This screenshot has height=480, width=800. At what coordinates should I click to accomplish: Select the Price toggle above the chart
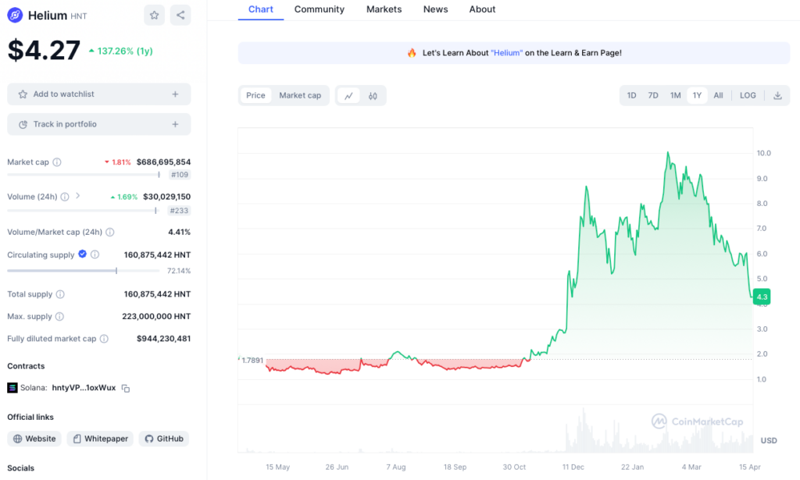(255, 94)
